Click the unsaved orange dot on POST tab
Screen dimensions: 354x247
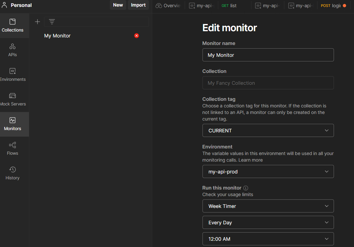coord(344,6)
